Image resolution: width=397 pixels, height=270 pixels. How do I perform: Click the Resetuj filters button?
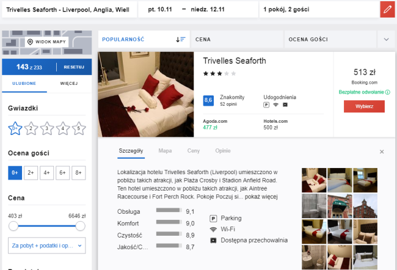coord(74,67)
